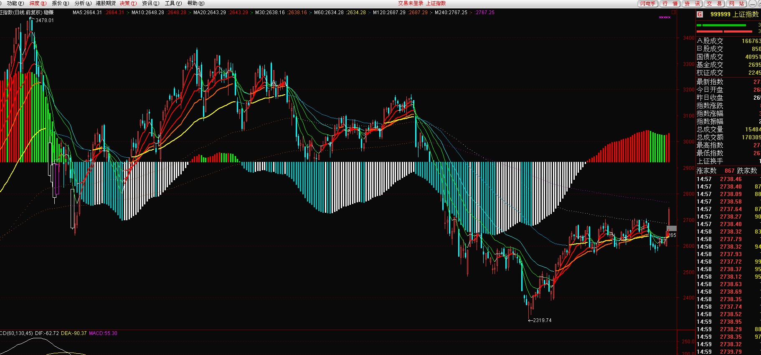The image size is (761, 355).
Task: Click the 2738.46 tick at 14:57
Action: coord(731,179)
